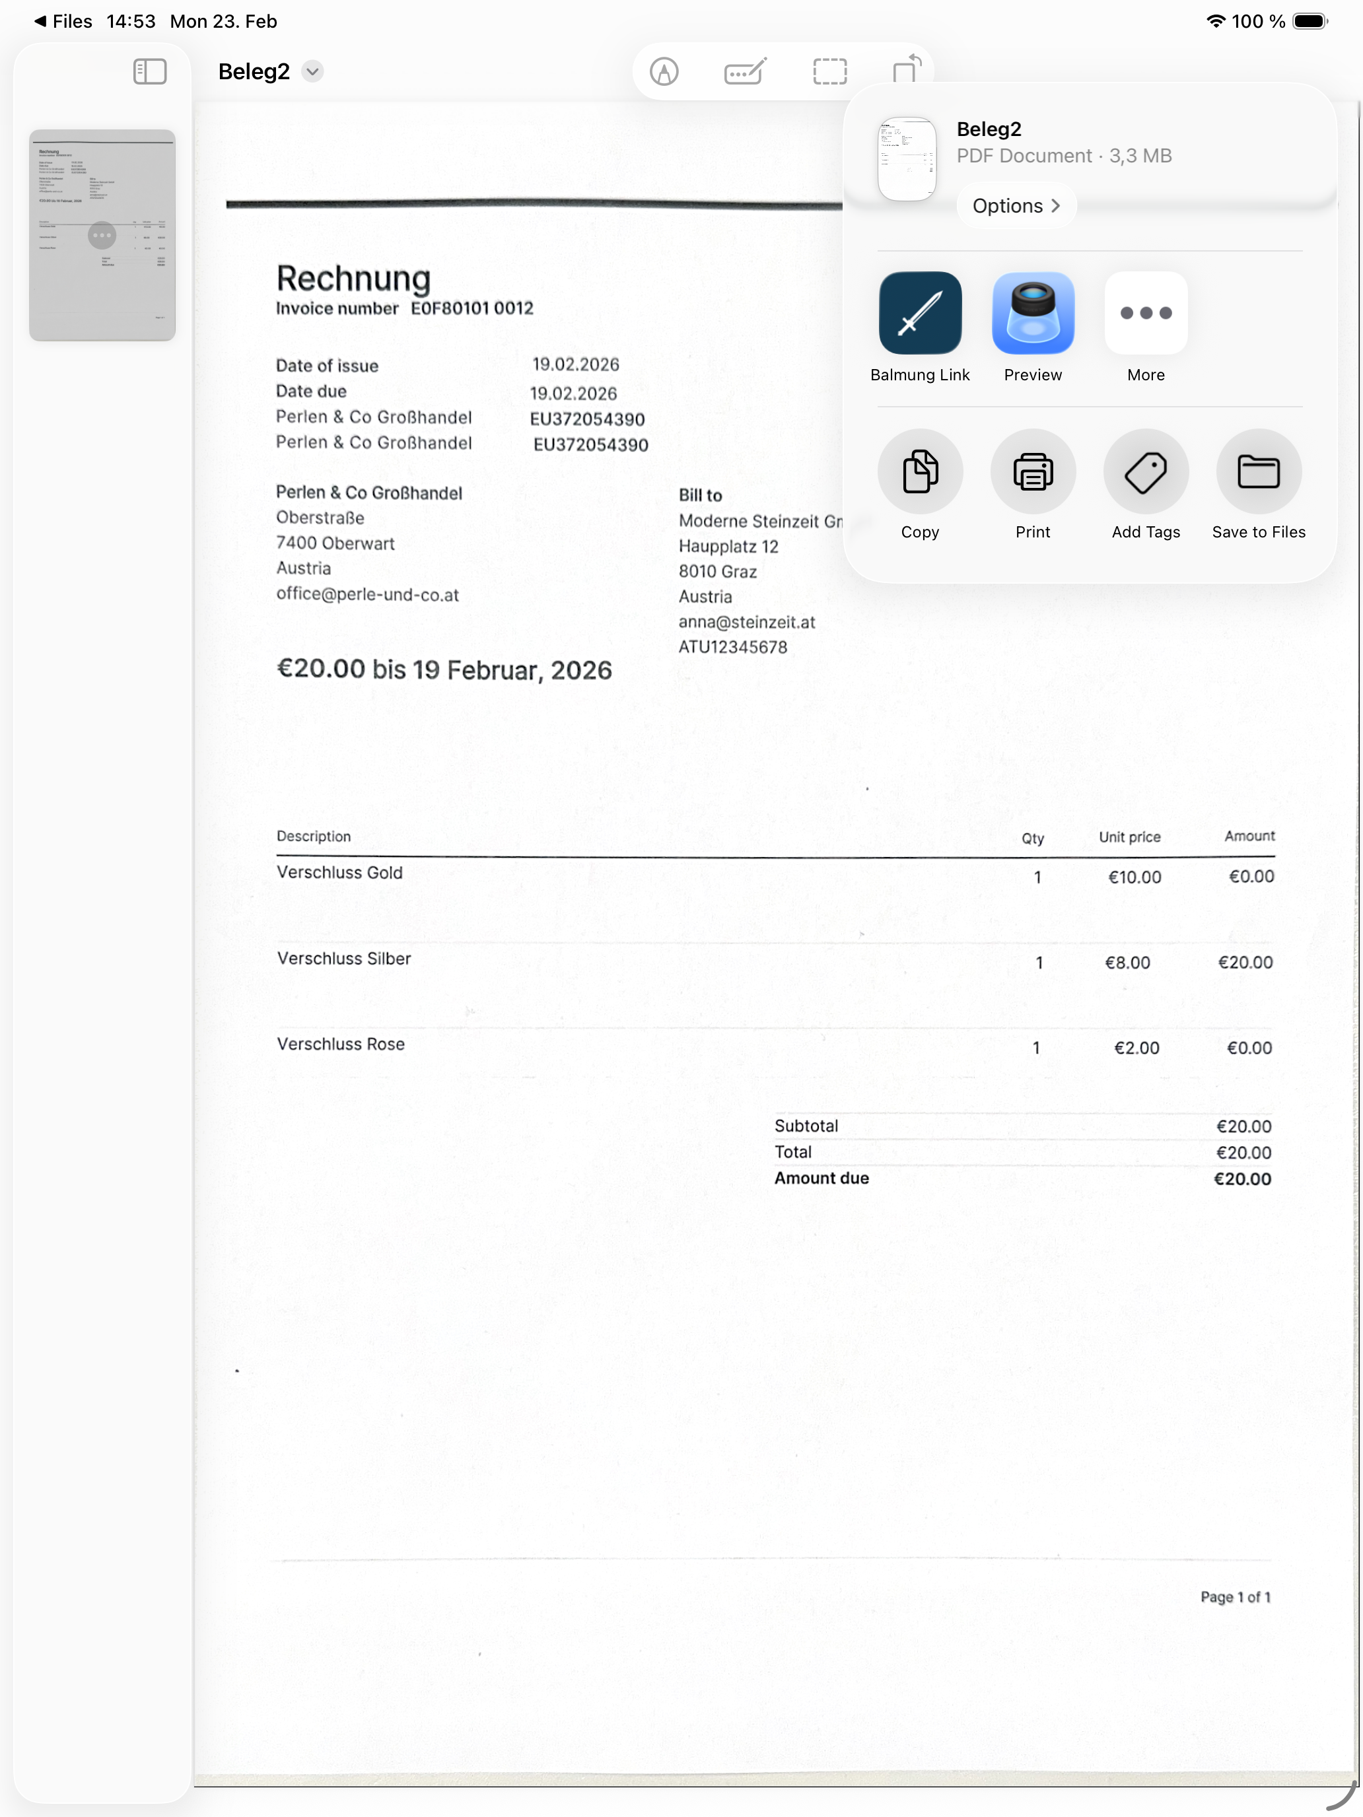The image size is (1363, 1817).
Task: Click the Bill to heading
Action: pos(700,495)
